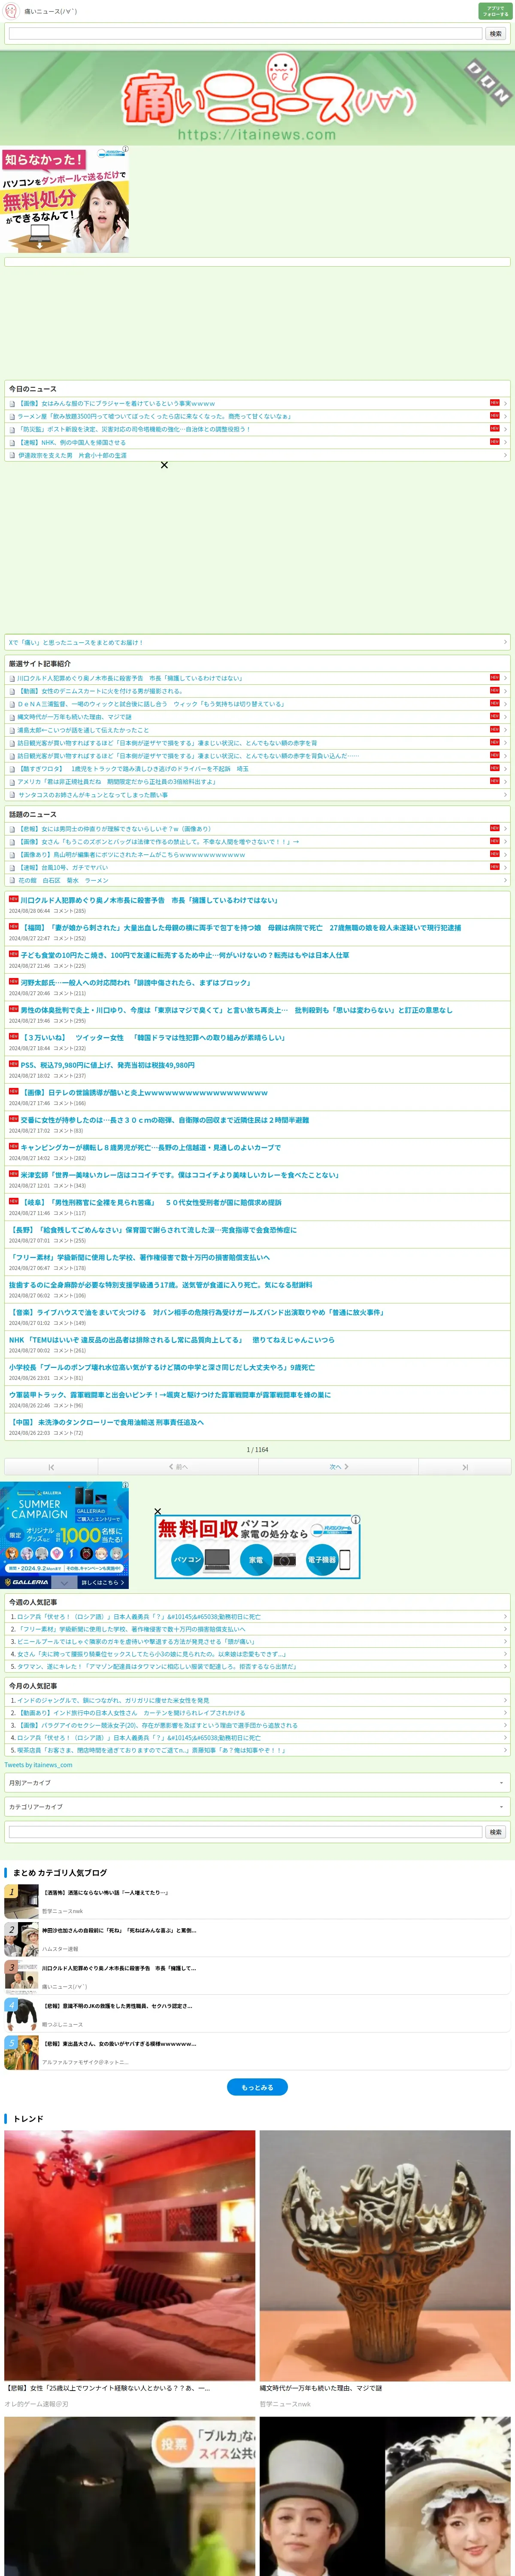
Task: Click the blue もっとみる button
Action: [257, 2087]
